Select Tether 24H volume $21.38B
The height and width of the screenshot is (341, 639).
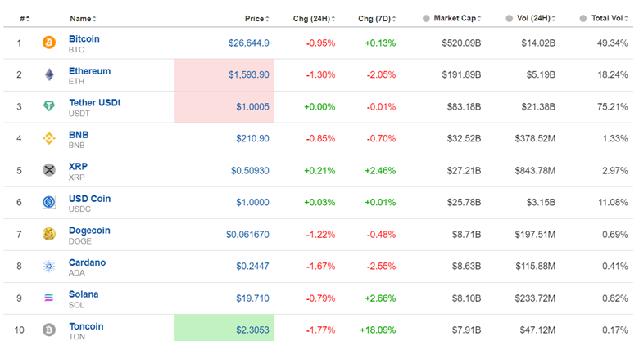click(538, 106)
